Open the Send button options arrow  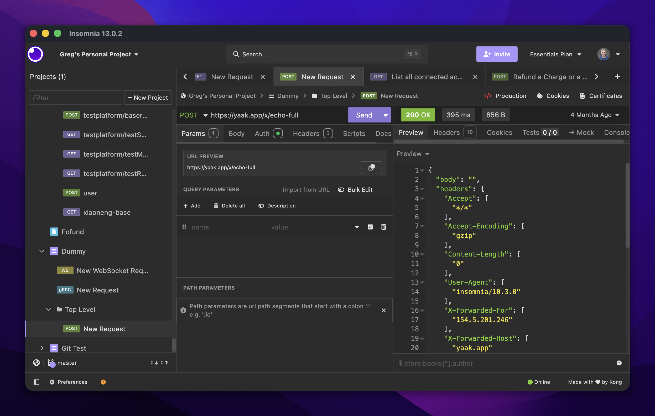coord(386,115)
